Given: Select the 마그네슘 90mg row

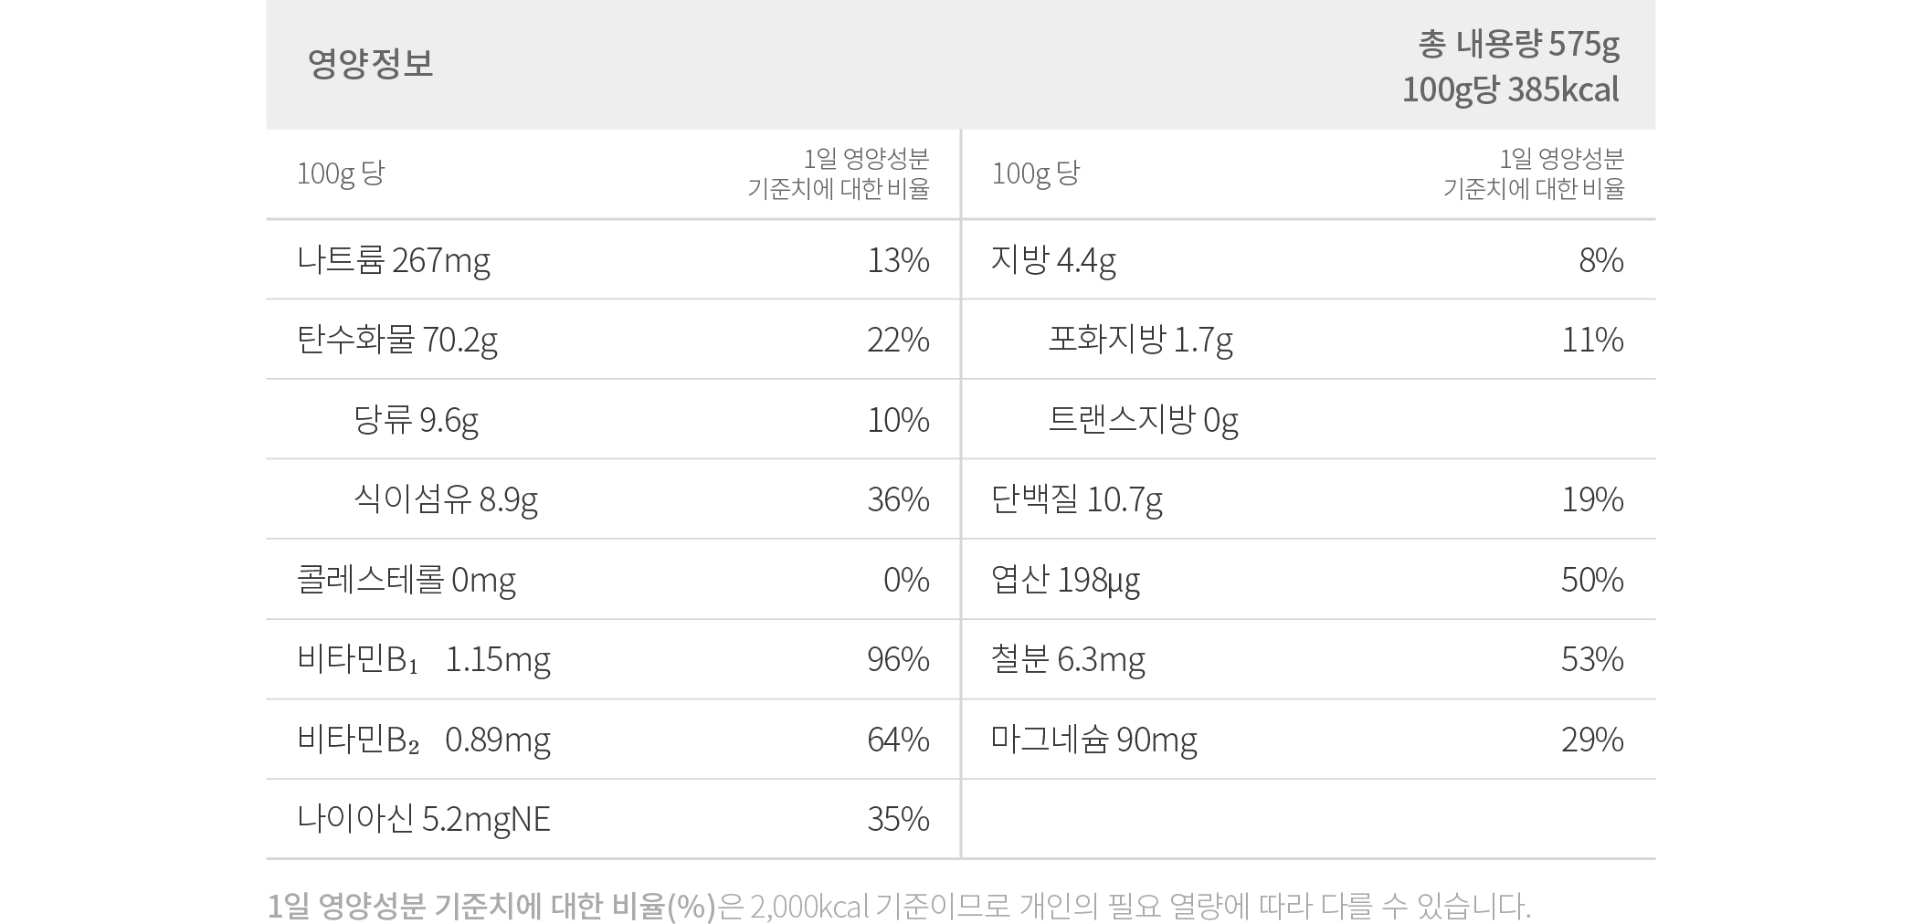Looking at the screenshot, I should point(1308,740).
